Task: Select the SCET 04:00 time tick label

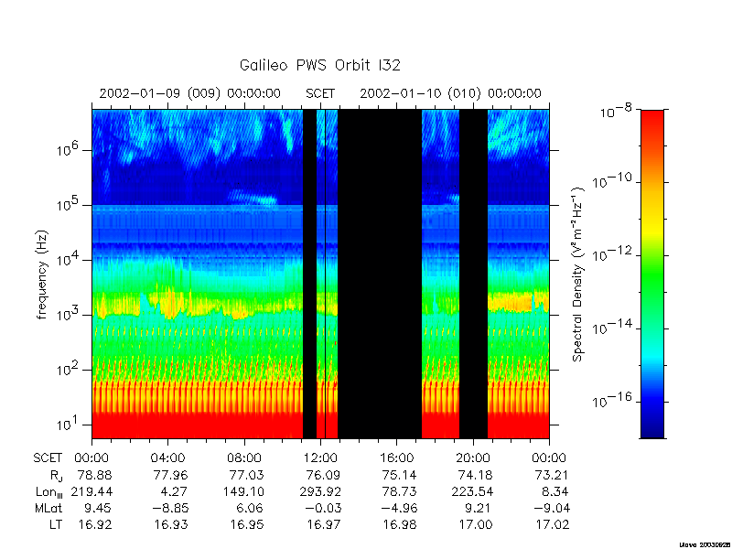Action: point(167,458)
